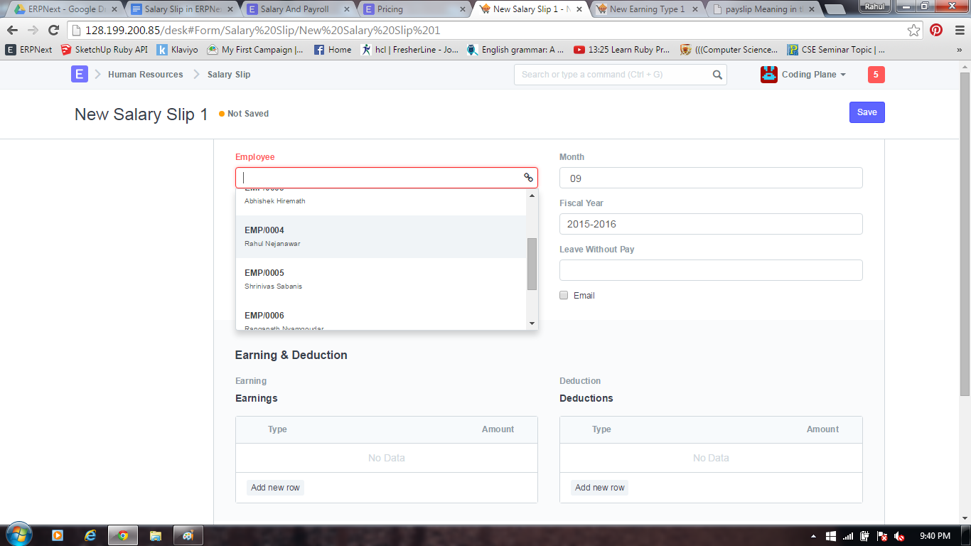Screen dimensions: 971x546
Task: Click the Pinterest extension icon
Action: click(936, 30)
